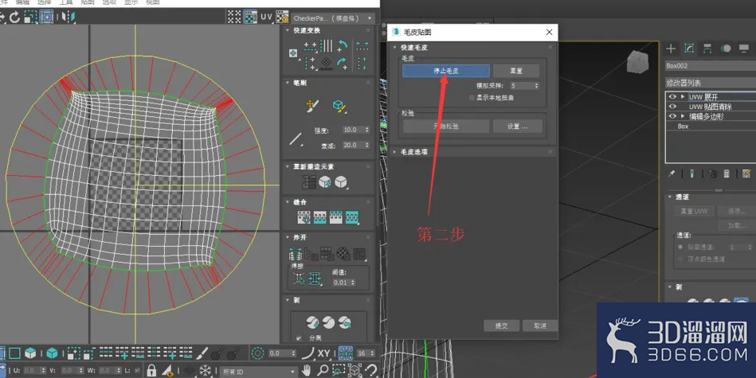This screenshot has width=756, height=378.
Task: Click the first 缝合 stitch icon
Action: pyautogui.click(x=304, y=217)
